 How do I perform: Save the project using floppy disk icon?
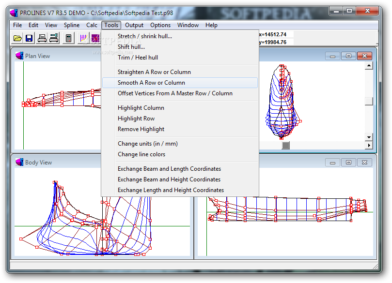(x=29, y=38)
